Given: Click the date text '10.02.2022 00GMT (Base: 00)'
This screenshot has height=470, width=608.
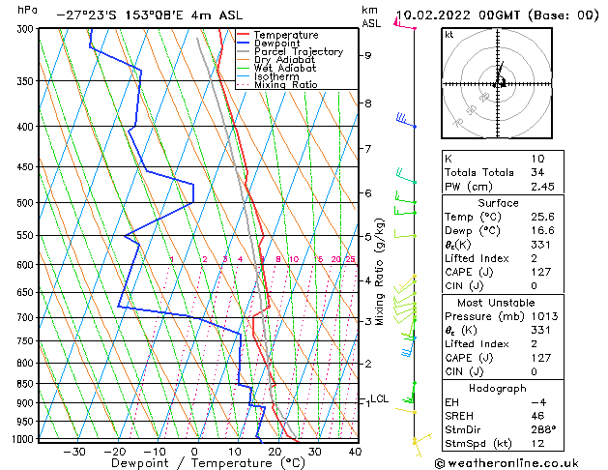Looking at the screenshot, I should (498, 15).
